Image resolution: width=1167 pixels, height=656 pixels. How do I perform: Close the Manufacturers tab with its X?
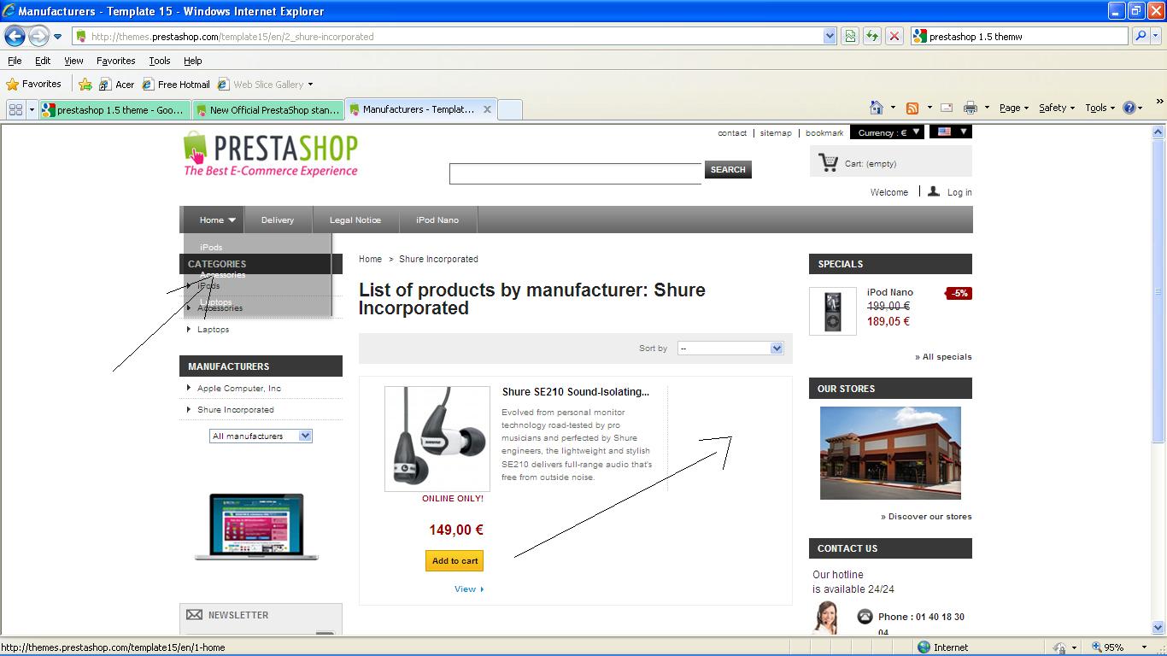point(487,109)
